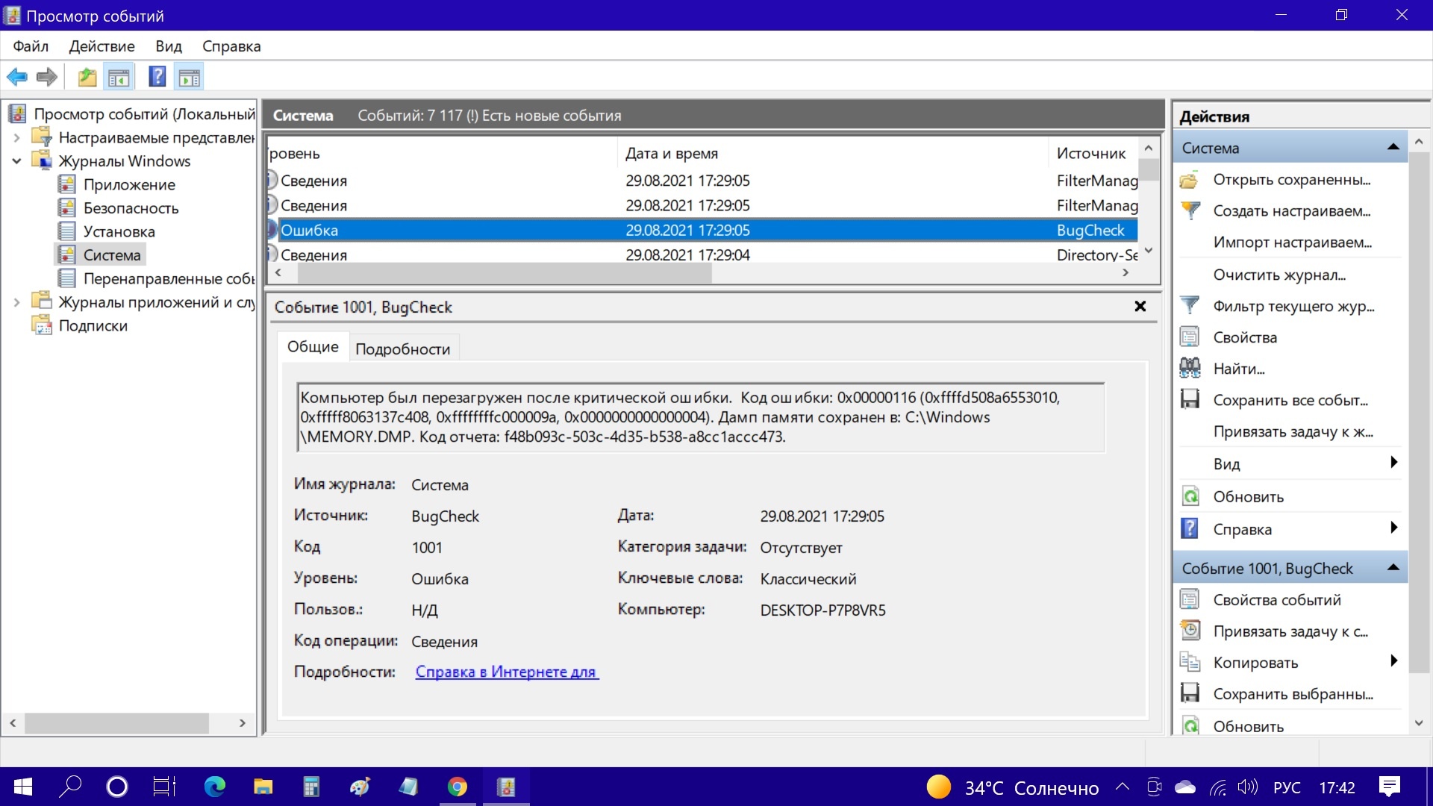Image resolution: width=1433 pixels, height=806 pixels.
Task: Switch to the Подробности tab
Action: click(402, 349)
